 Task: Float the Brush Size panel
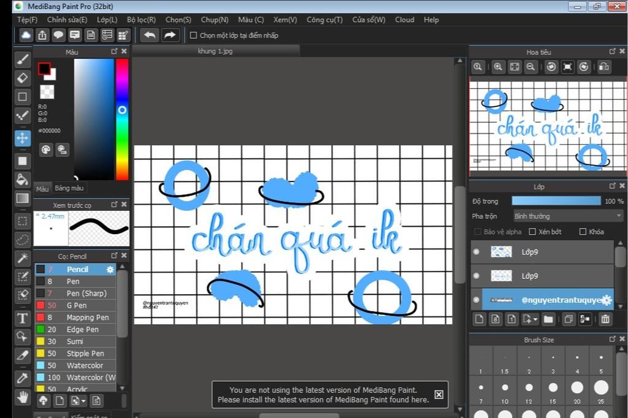(613, 339)
